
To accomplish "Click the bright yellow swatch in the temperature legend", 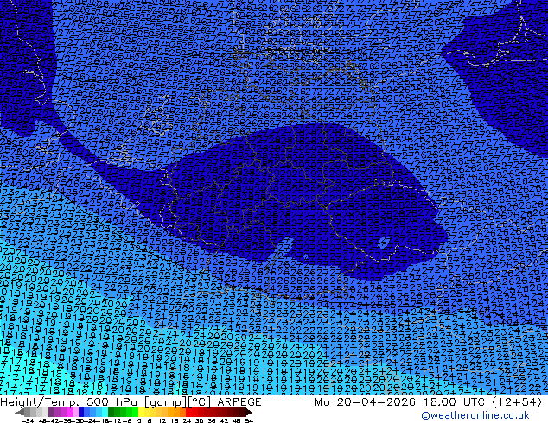I will tap(141, 412).
